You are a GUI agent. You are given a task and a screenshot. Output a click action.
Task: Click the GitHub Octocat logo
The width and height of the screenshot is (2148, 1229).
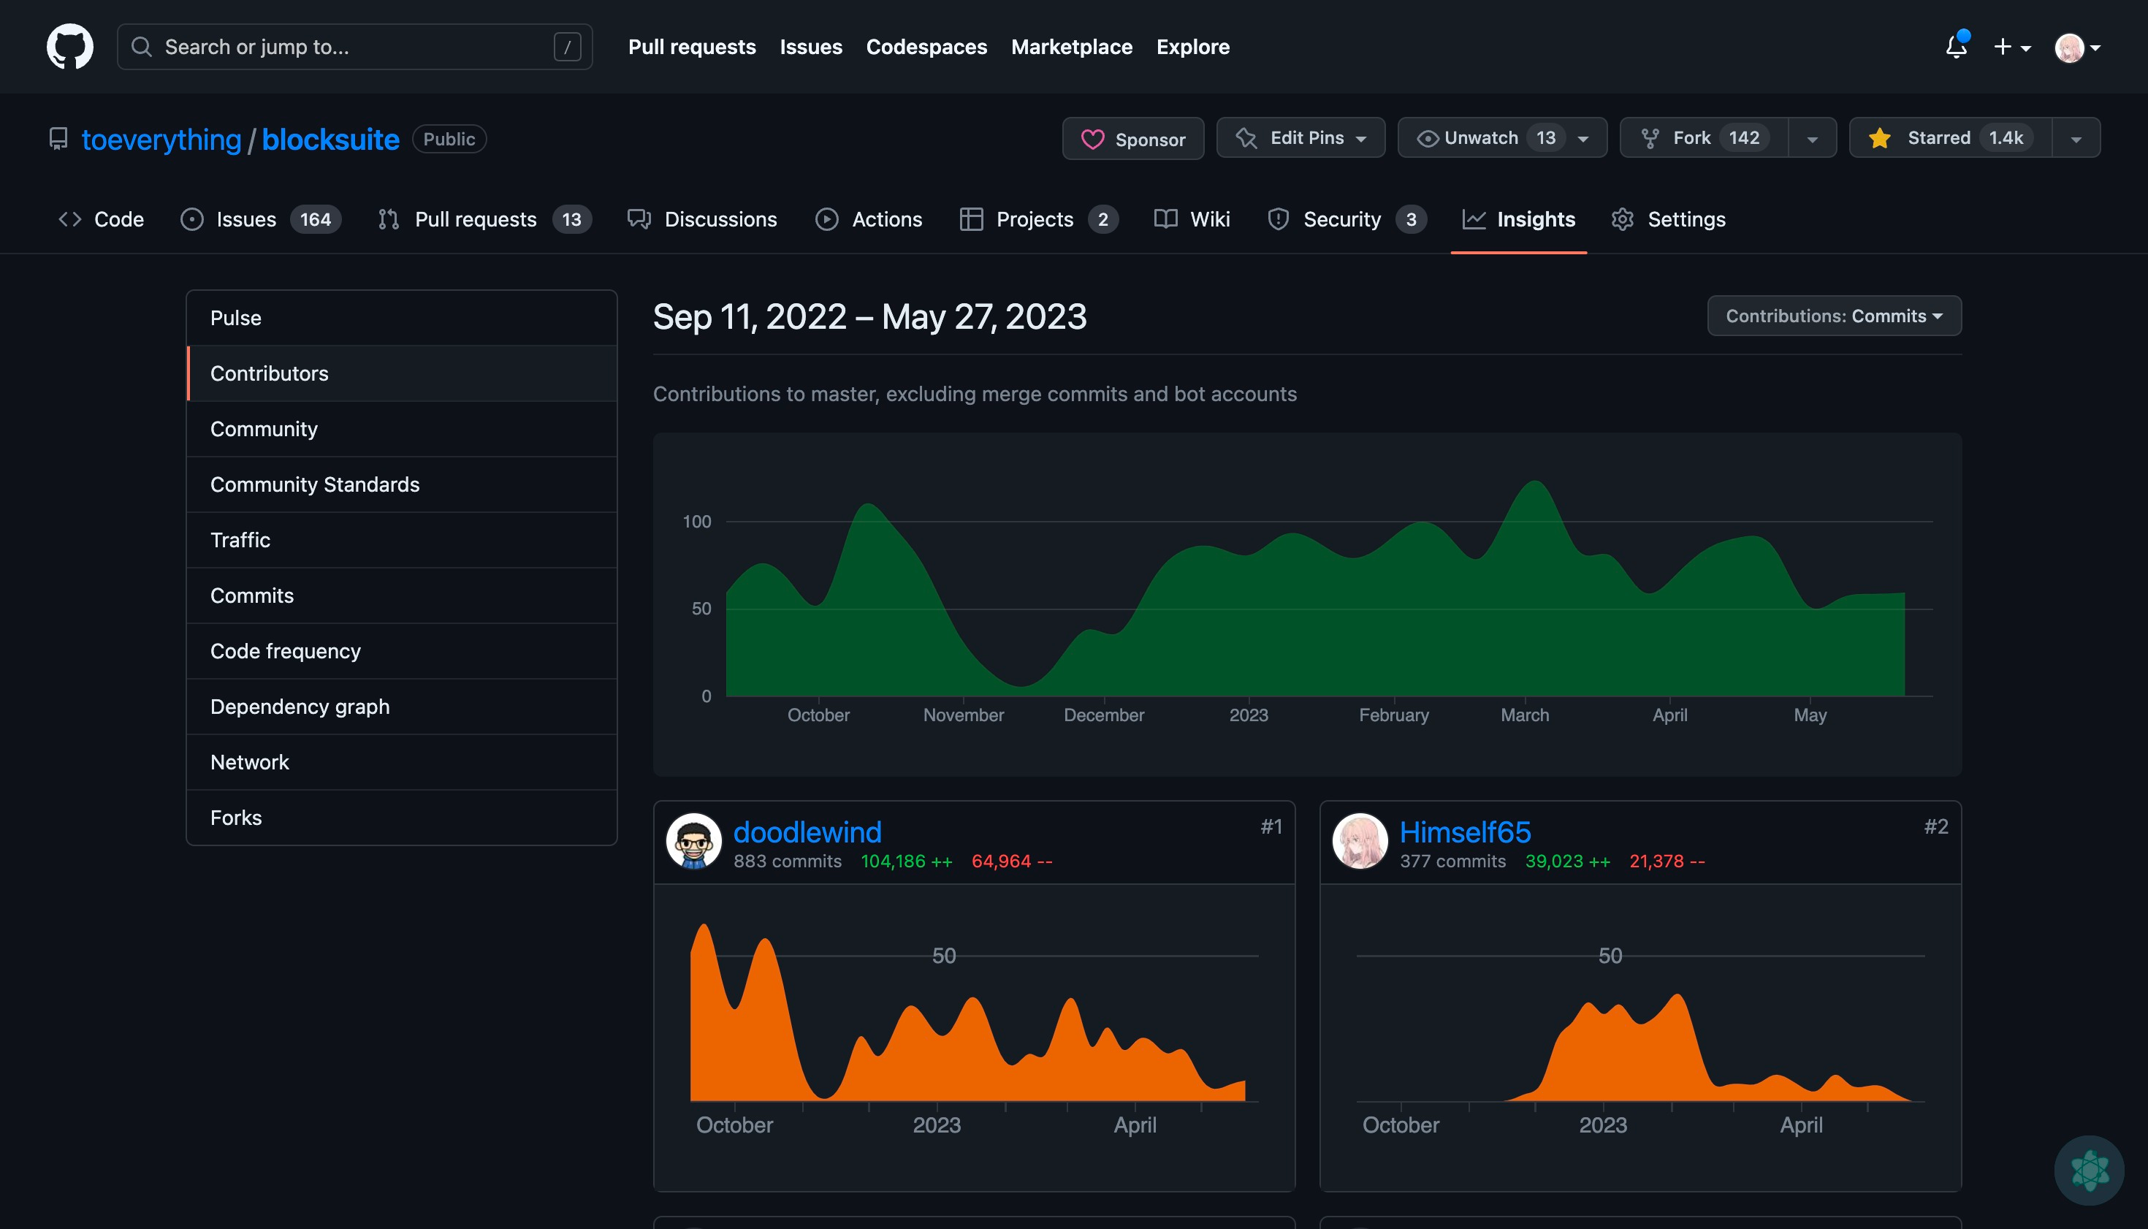70,47
